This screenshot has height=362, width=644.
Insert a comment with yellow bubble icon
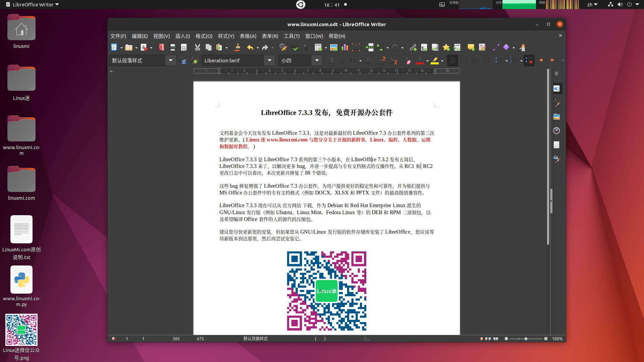(471, 48)
